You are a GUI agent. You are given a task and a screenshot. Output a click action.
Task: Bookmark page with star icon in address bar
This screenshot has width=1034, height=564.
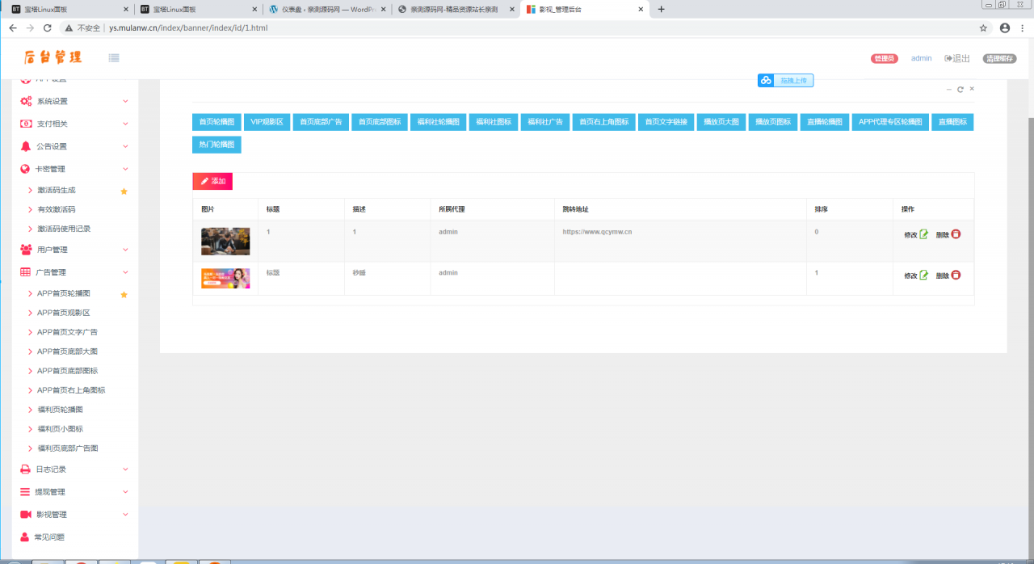pyautogui.click(x=983, y=27)
